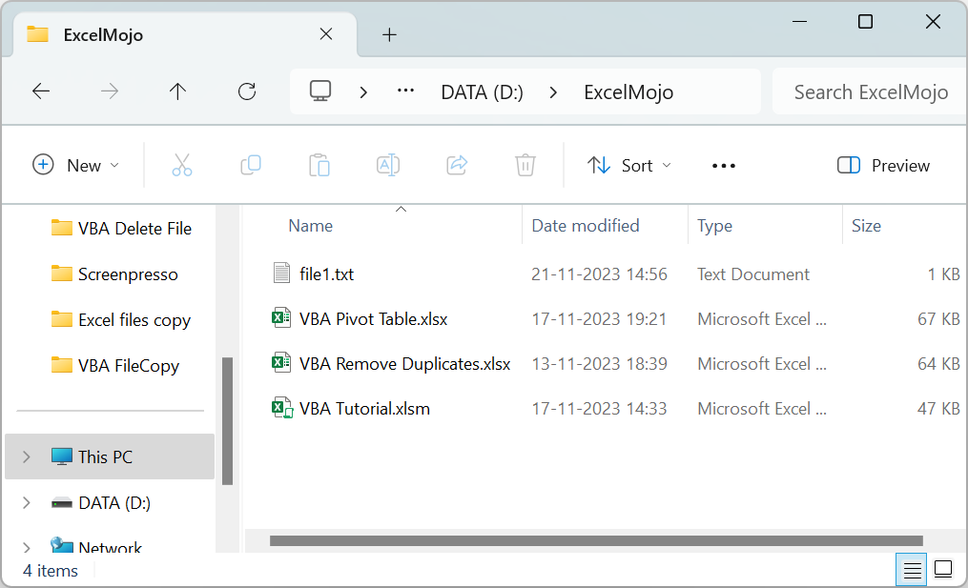Viewport: 968px width, 588px height.
Task: Open the See more toolbar options
Action: pyautogui.click(x=724, y=166)
